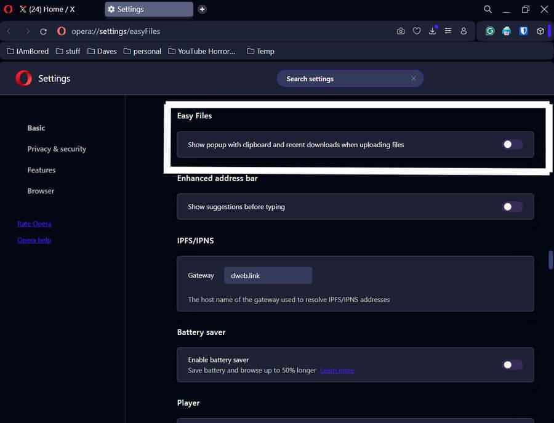
Task: Open the Daves bookmarks folder
Action: (102, 51)
